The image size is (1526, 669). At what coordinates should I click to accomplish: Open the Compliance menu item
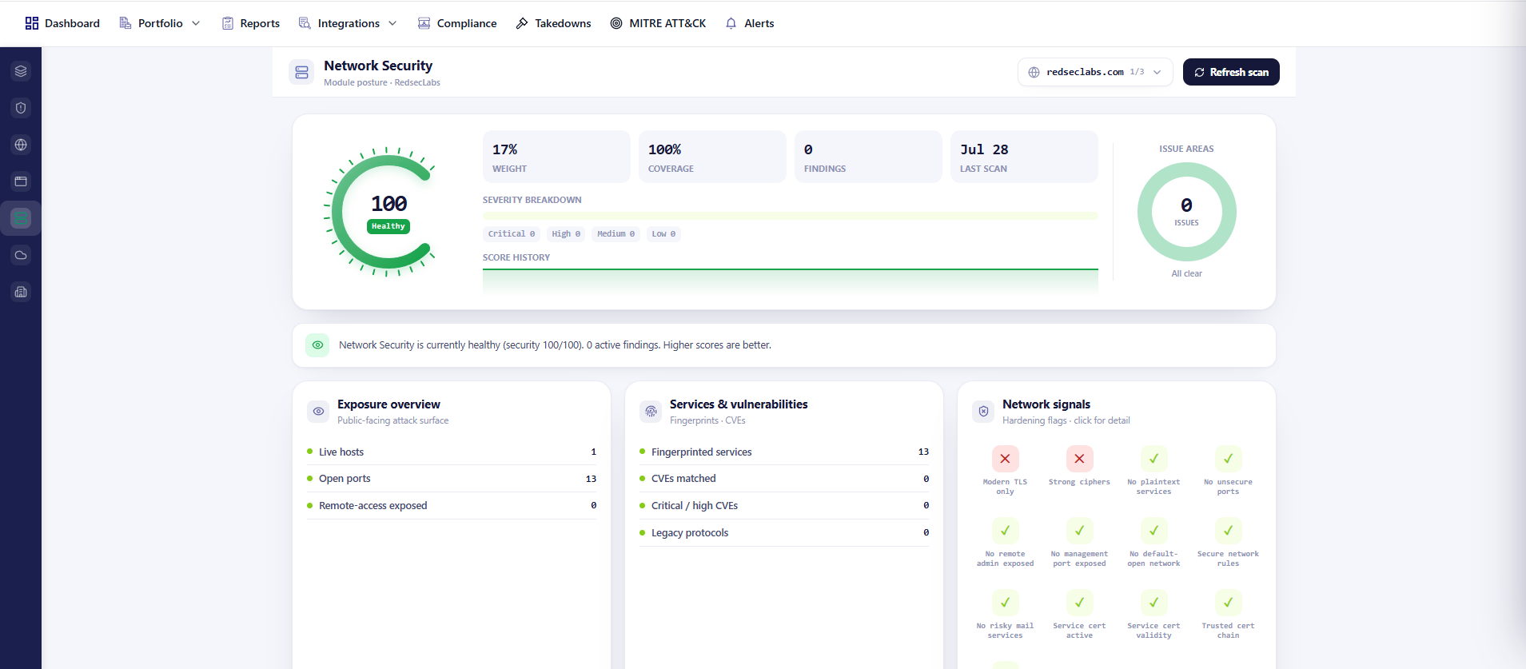click(x=457, y=23)
